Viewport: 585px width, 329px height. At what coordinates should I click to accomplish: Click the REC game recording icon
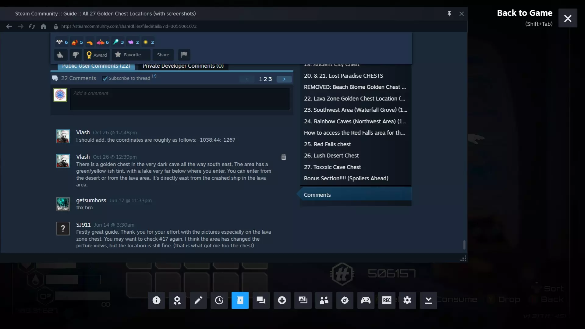tap(387, 300)
